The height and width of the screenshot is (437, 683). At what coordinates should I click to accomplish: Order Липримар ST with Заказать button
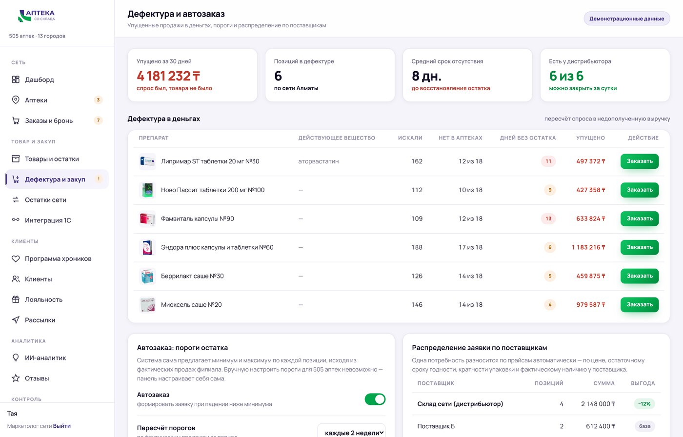pos(640,161)
